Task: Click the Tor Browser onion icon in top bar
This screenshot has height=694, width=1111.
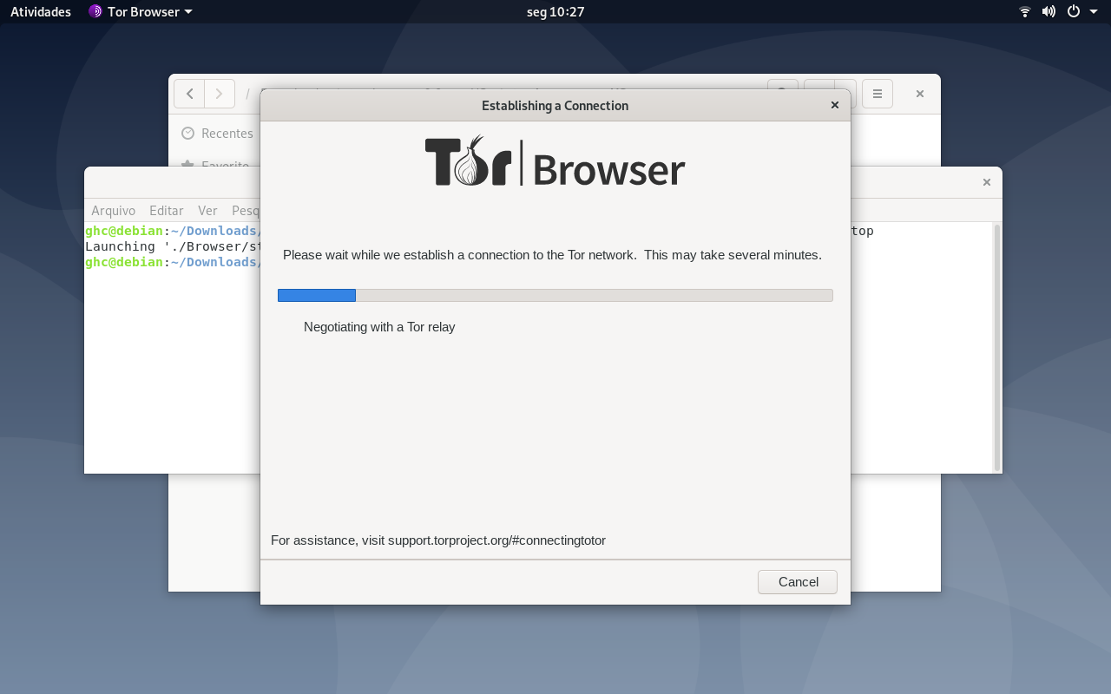Action: pos(95,11)
